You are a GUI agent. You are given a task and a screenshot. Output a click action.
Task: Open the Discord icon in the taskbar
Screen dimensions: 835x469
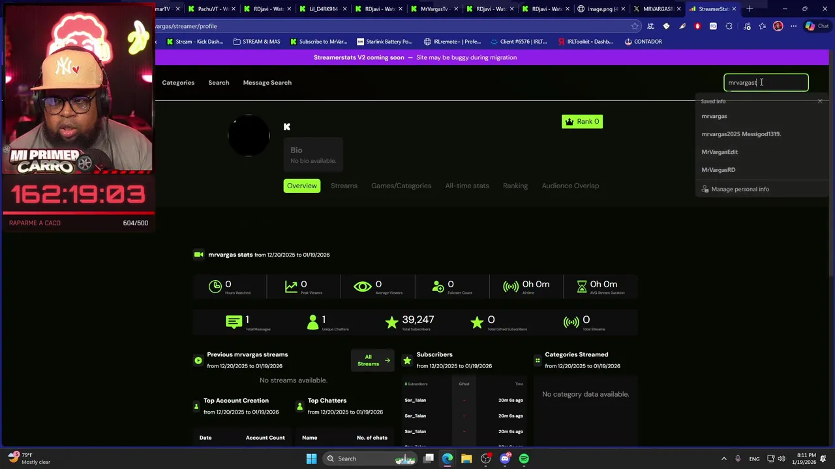tap(505, 459)
